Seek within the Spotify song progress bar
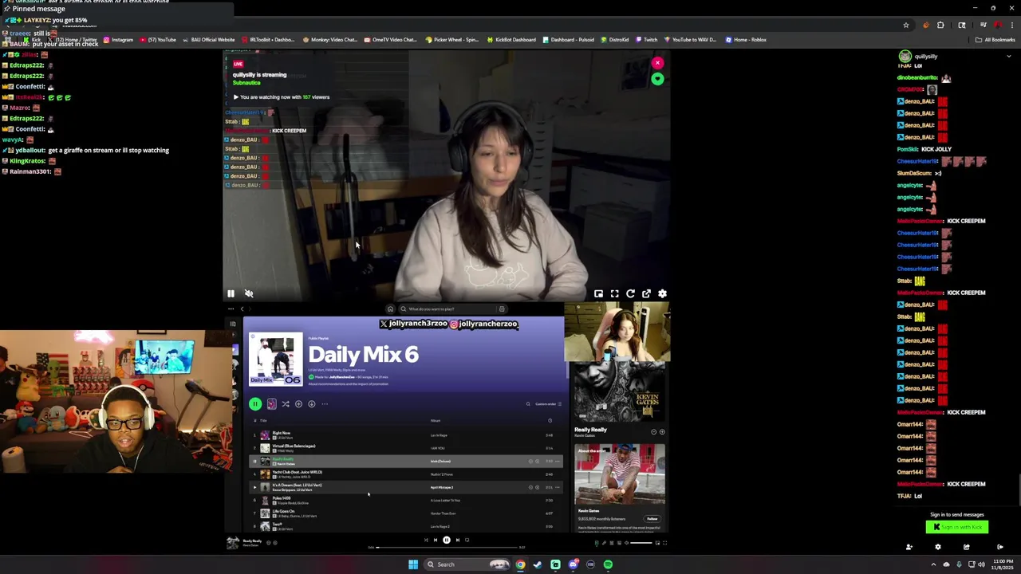Image resolution: width=1021 pixels, height=574 pixels. pos(447,548)
